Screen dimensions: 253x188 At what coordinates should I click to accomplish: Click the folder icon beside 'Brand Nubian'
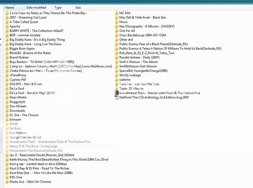click(7, 57)
